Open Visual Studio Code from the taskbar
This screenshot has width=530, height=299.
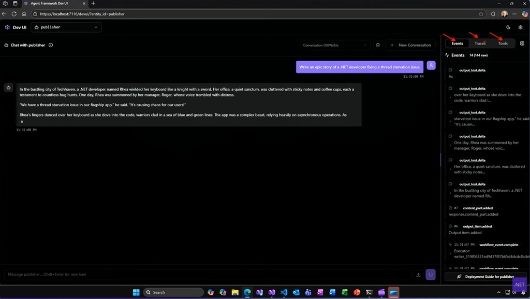coord(284,292)
